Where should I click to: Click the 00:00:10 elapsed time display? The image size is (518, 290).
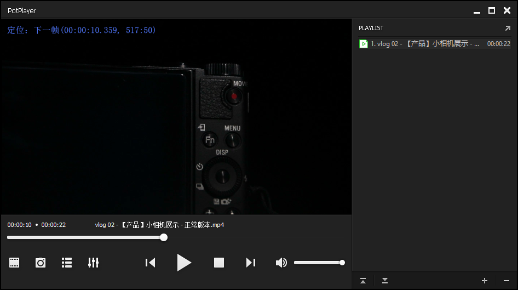click(20, 225)
